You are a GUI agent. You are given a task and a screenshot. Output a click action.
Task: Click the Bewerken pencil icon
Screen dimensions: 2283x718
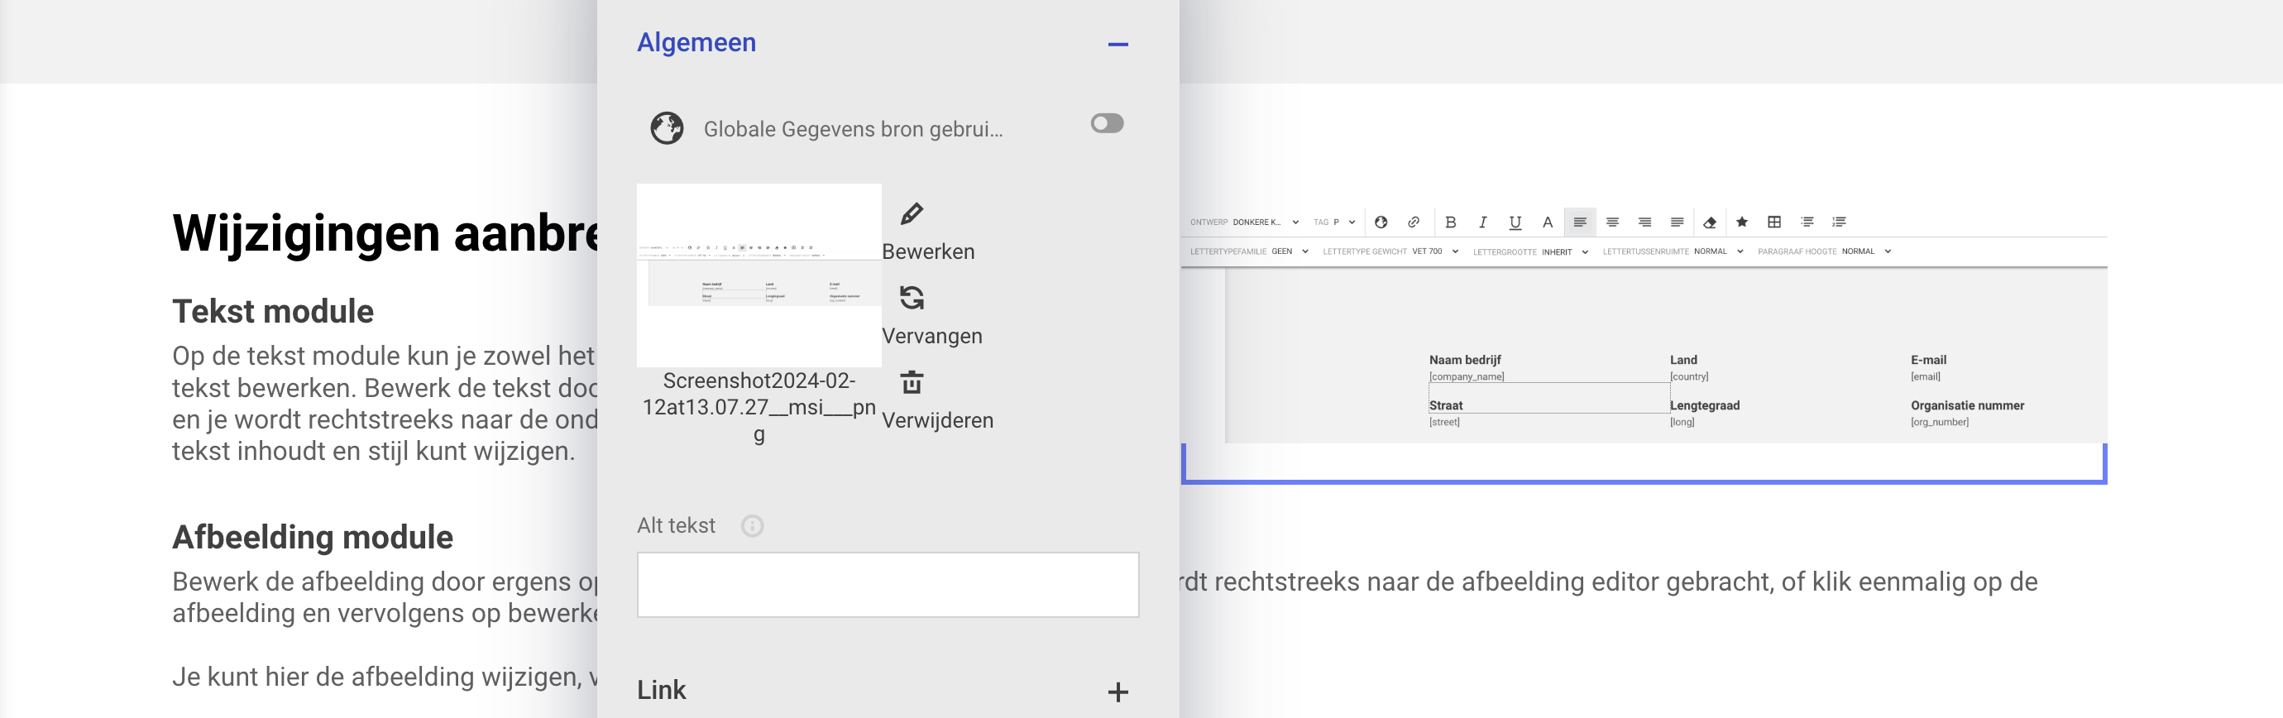912,213
